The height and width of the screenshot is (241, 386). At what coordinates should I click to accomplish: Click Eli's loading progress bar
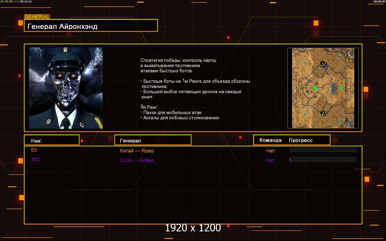[x=323, y=150]
